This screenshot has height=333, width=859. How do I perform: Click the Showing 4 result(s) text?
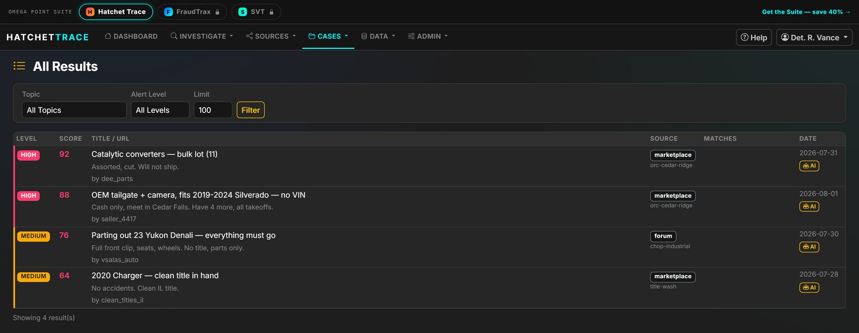tap(44, 318)
